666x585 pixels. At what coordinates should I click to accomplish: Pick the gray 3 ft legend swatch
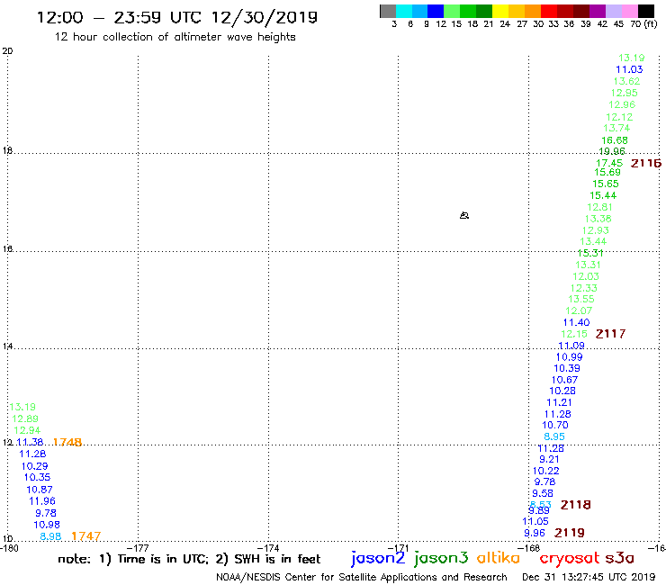388,11
